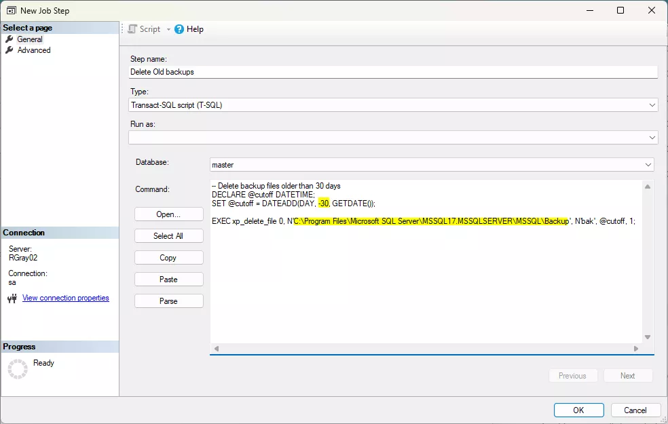
Task: Click the connection properties plug icon
Action: (12, 298)
